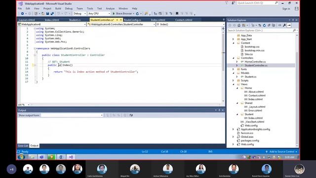This screenshot has height=178, width=316.
Task: Click Outlook icon in taskbar
Action: 61,157
